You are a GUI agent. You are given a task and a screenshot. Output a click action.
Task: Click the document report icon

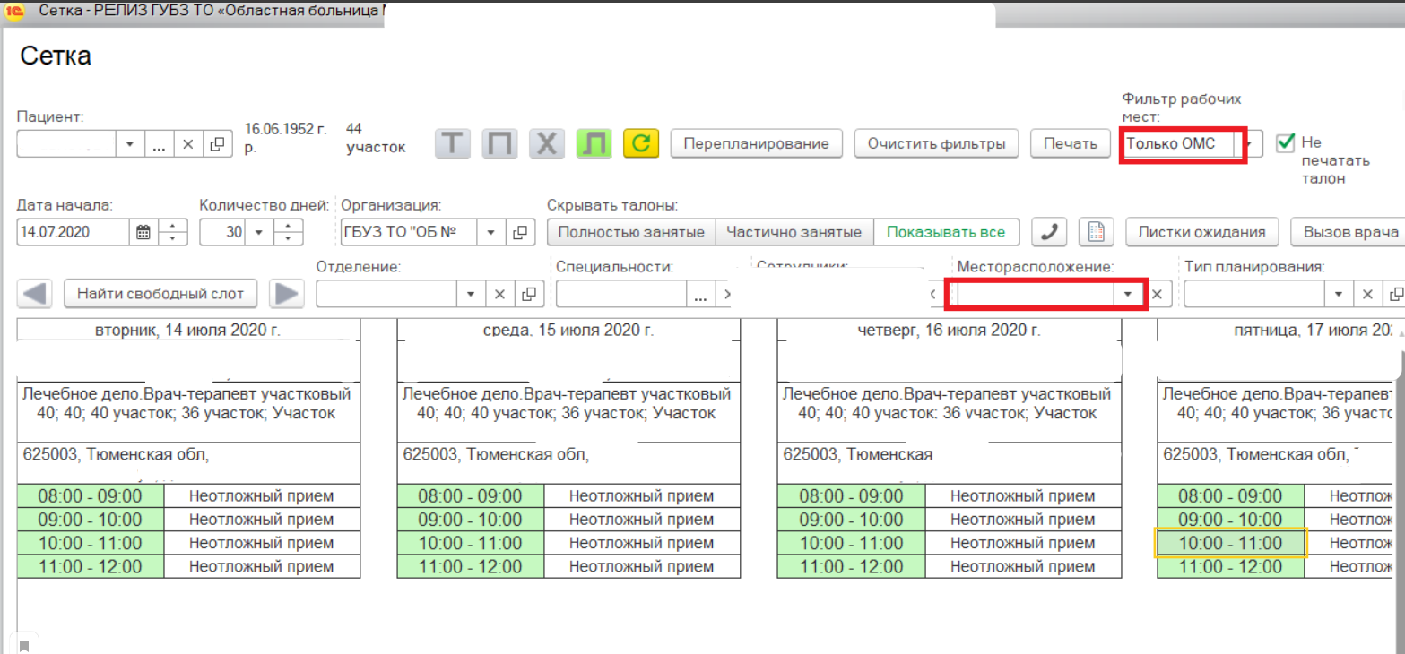1095,232
